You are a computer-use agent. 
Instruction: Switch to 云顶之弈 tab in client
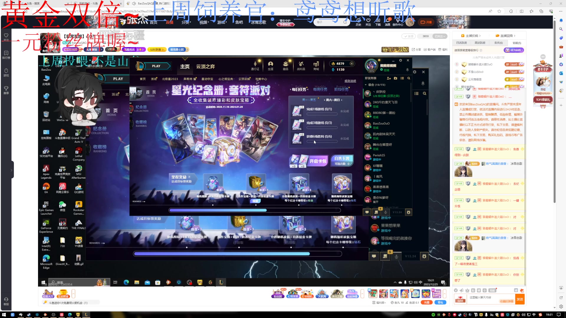205,67
